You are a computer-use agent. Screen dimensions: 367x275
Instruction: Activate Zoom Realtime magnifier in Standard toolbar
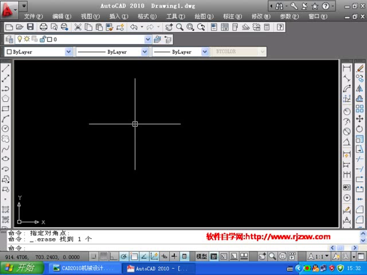(180, 27)
